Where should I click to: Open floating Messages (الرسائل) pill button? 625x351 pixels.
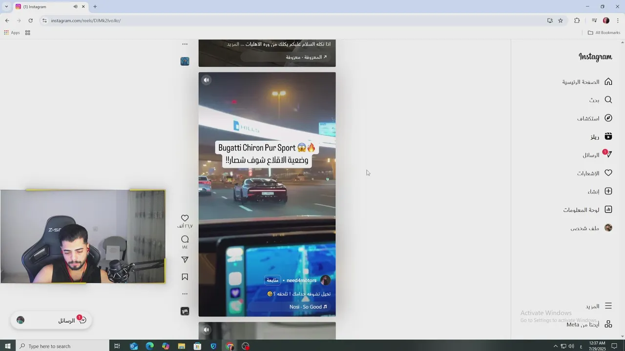51,320
